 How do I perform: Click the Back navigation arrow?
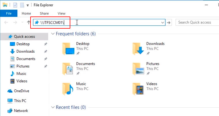6,22
